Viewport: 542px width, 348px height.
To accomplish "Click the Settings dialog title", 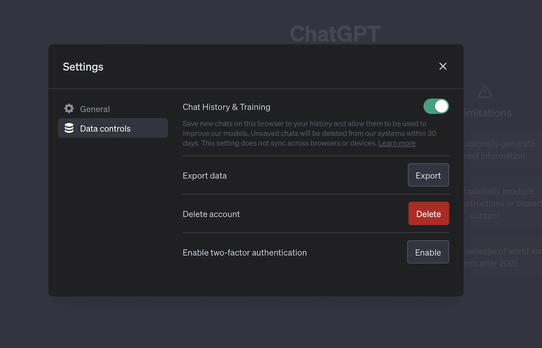I will (83, 67).
